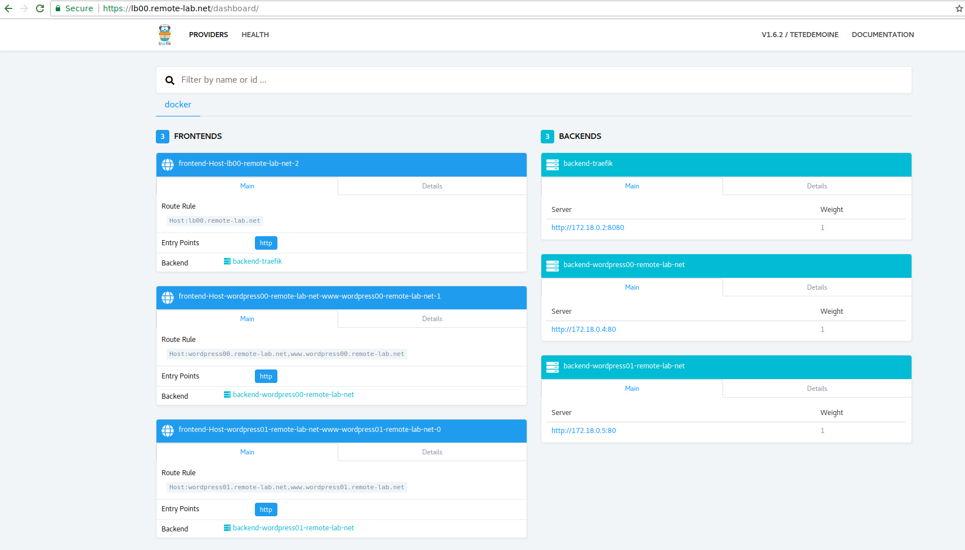The width and height of the screenshot is (965, 550).
Task: Click weight value 1 for server 172.18.0.2:8080
Action: pos(822,228)
